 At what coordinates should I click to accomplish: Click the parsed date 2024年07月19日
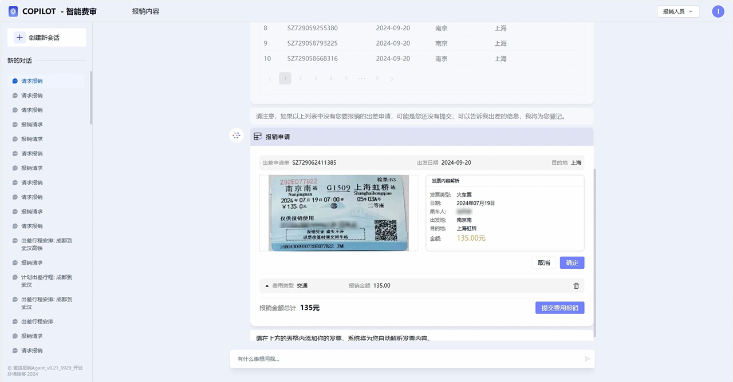[475, 203]
